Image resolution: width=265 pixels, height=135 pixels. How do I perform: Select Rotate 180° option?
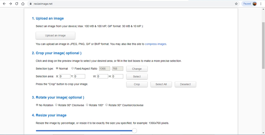tap(87, 105)
